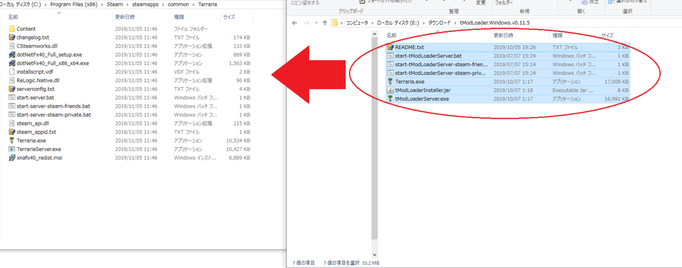Select the steam_appid.txt icon
Viewport: 682px width, 268px height.
point(12,132)
